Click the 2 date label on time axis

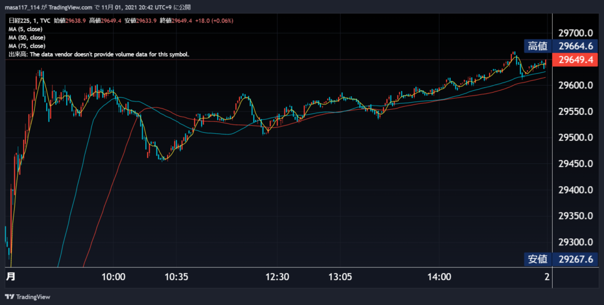tap(547, 277)
